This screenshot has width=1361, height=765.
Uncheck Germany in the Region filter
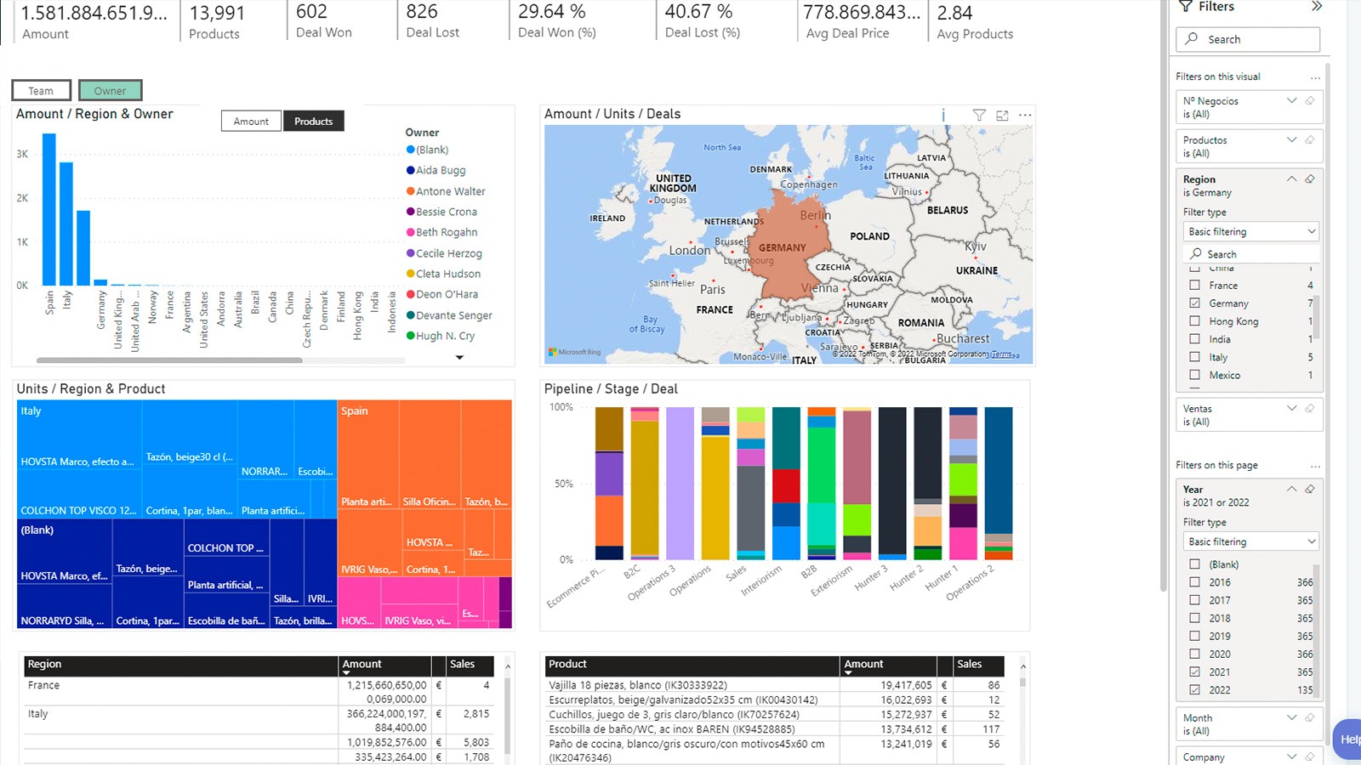(1195, 303)
